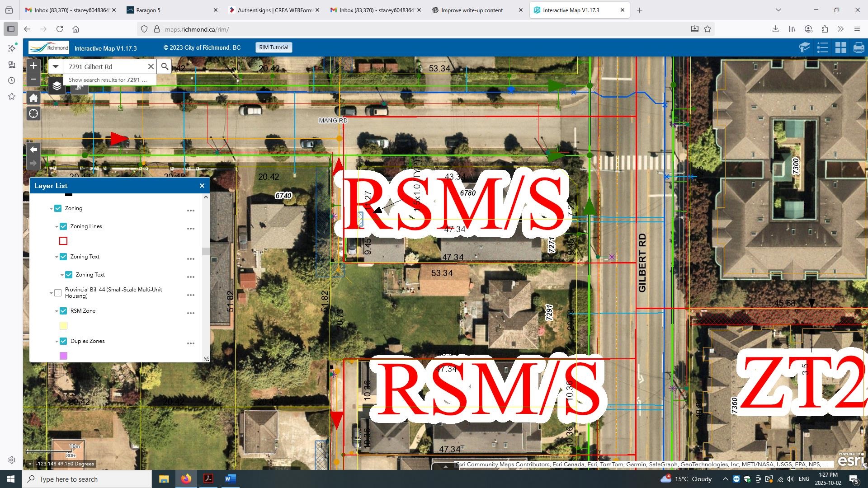The height and width of the screenshot is (488, 868).
Task: Collapse the Zoning Lines layer expander
Action: coord(57,227)
